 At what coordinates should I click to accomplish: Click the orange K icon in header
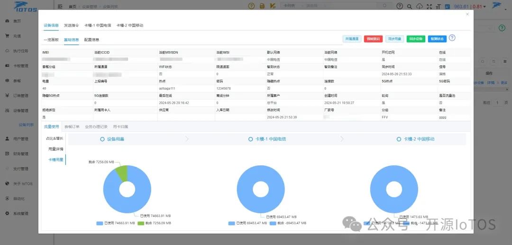coord(273,6)
